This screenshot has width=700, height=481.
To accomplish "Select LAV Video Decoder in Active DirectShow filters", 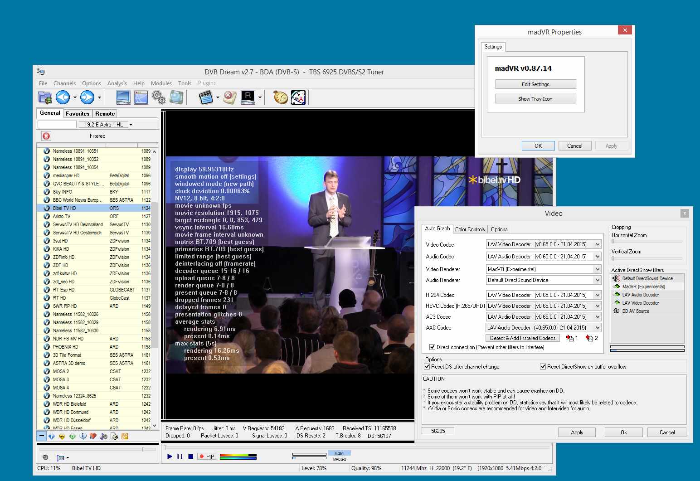I will (640, 303).
